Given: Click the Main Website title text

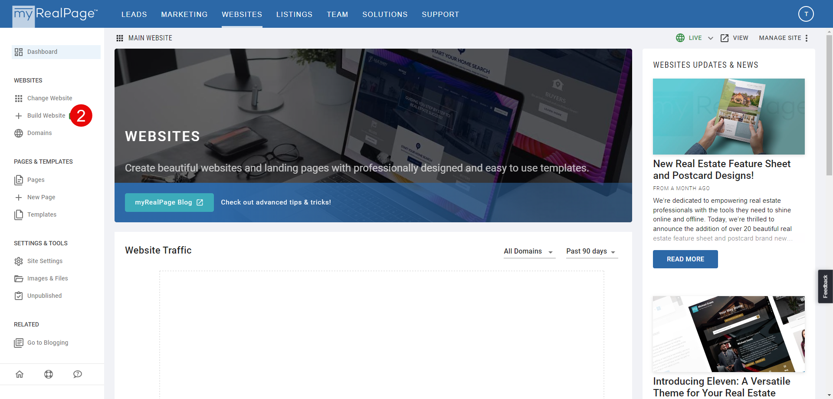Looking at the screenshot, I should click(x=150, y=38).
